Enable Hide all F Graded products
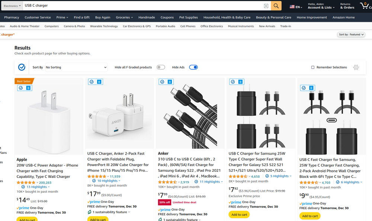The height and width of the screenshot is (221, 372). 161,67
